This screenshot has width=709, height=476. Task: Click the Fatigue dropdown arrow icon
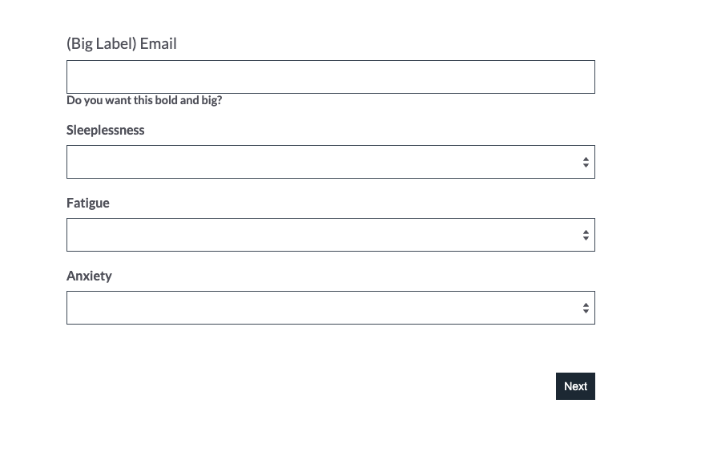586,235
